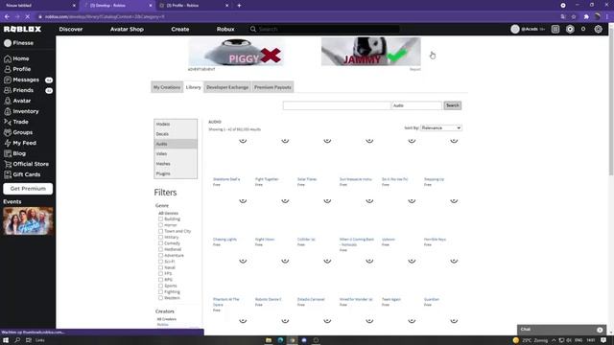Open File Explorer from the taskbar

(x=269, y=340)
